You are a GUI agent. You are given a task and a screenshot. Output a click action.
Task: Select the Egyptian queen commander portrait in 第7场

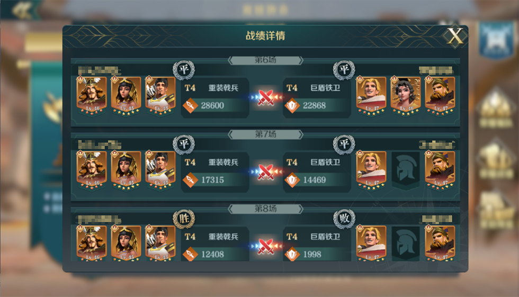[126, 169]
